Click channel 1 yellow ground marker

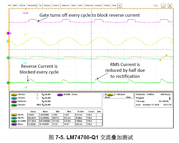[x=8, y=42]
